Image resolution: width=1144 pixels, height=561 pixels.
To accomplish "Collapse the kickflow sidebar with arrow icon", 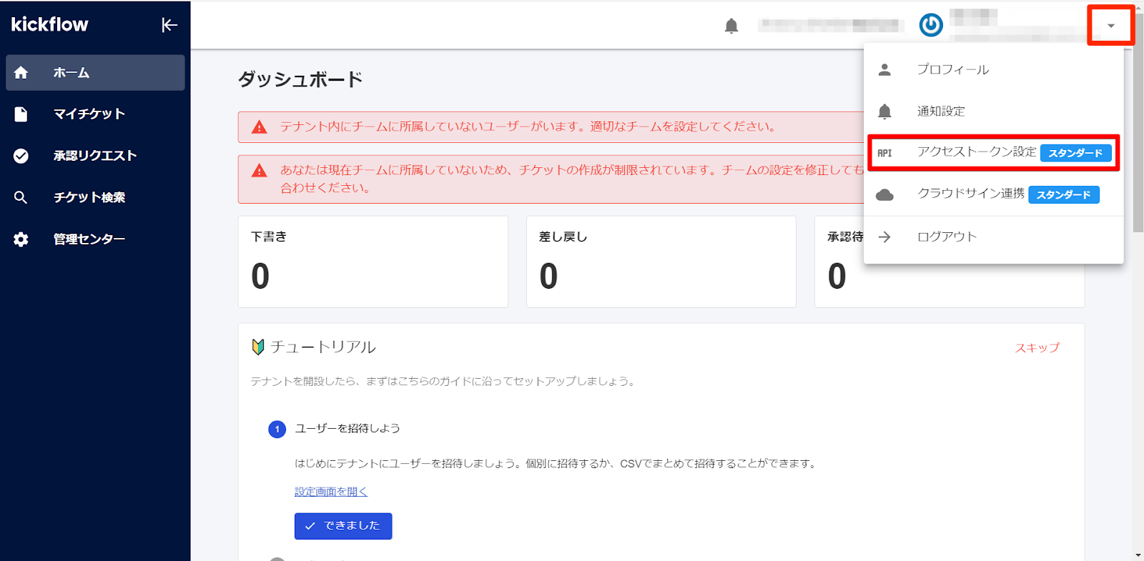I will pos(169,25).
